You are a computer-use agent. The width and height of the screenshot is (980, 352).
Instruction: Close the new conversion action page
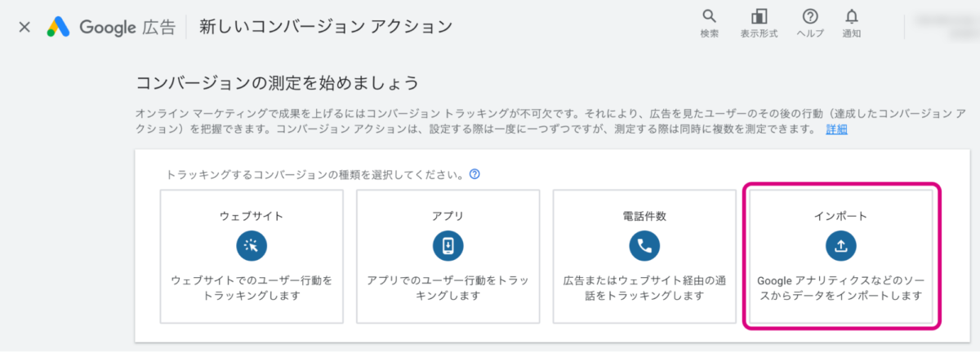[24, 27]
